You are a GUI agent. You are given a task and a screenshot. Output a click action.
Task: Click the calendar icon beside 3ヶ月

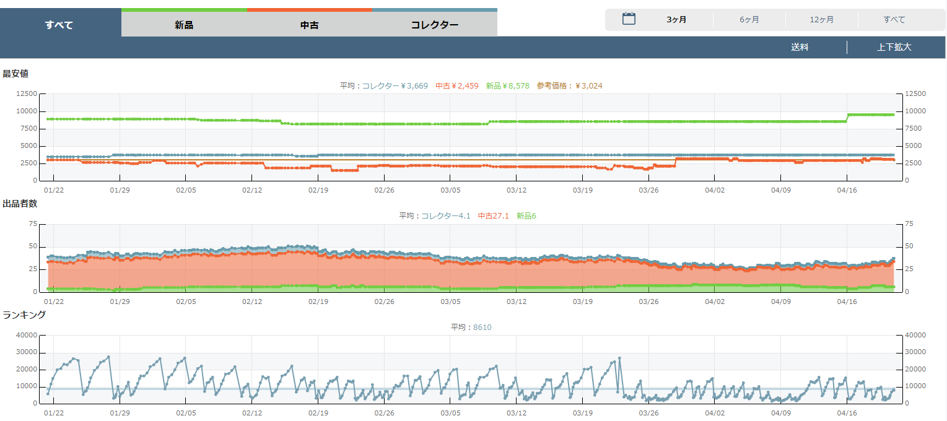629,19
